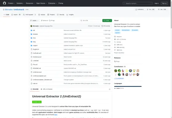Image resolution: width=172 pixels, height=118 pixels.
Task: Fork the repository with Fork button
Action: [150, 10]
